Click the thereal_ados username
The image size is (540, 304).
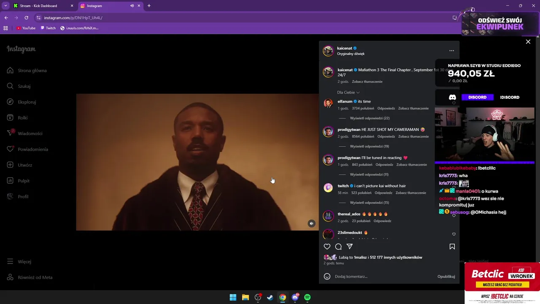349,214
